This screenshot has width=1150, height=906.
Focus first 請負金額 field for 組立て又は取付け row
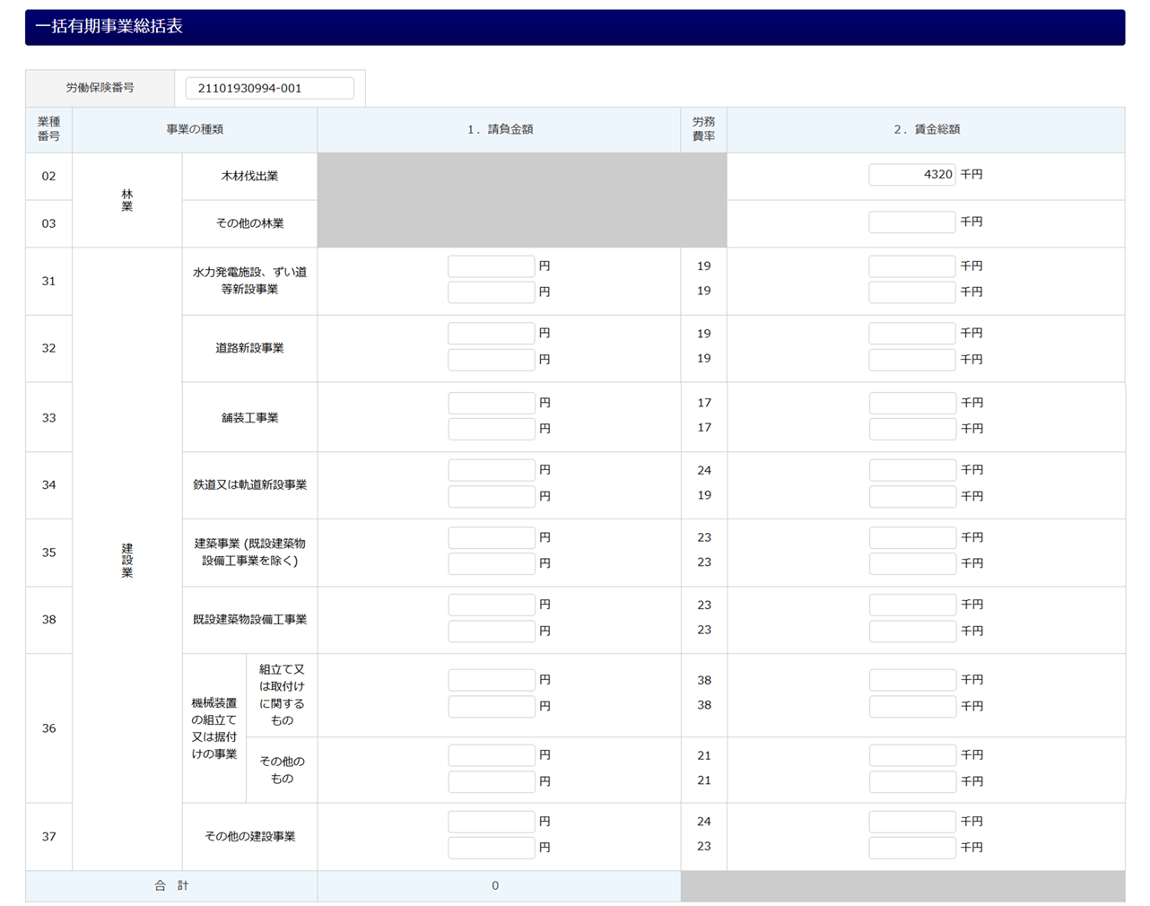[x=491, y=680]
